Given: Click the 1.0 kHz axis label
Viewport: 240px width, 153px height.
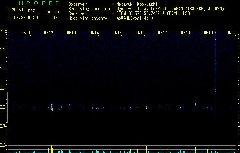Looking at the screenshot, I should point(3,69).
